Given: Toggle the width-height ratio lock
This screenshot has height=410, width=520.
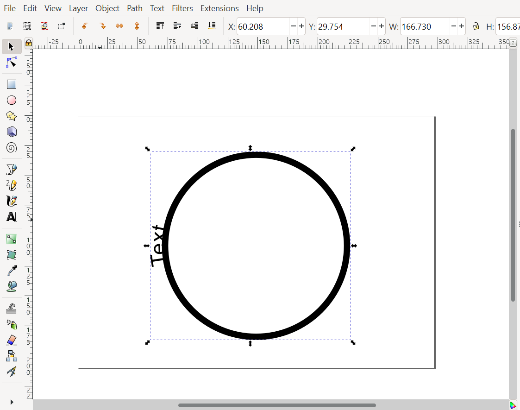Looking at the screenshot, I should (476, 26).
